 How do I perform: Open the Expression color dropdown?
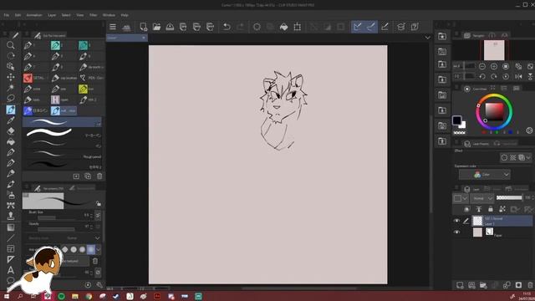(x=485, y=175)
